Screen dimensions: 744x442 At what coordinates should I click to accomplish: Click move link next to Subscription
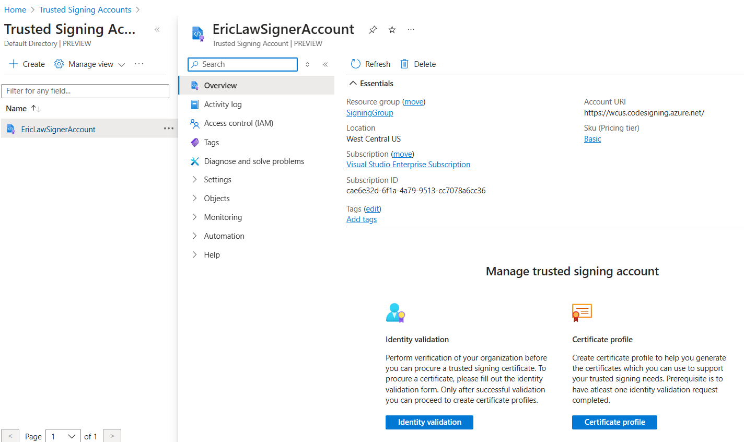[402, 154]
